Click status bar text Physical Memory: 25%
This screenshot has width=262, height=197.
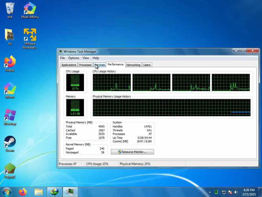[135, 164]
